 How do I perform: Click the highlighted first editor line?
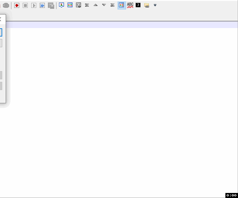click(x=120, y=25)
